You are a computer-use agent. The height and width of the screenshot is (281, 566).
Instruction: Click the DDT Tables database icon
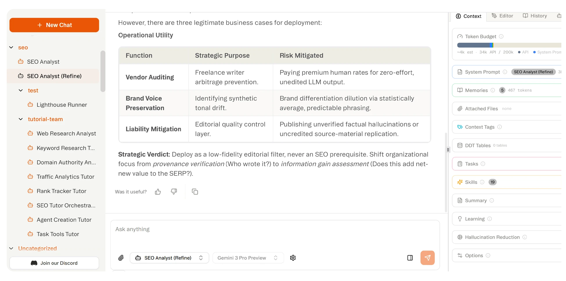[x=460, y=145]
